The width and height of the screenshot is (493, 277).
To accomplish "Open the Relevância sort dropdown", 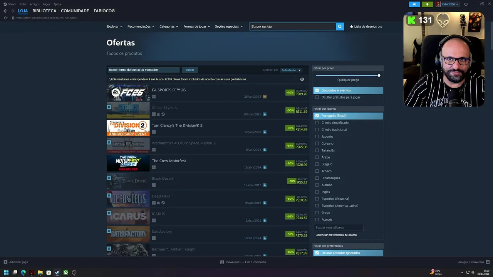I will pos(291,70).
